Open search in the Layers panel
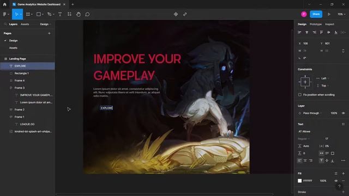 [x=5, y=24]
